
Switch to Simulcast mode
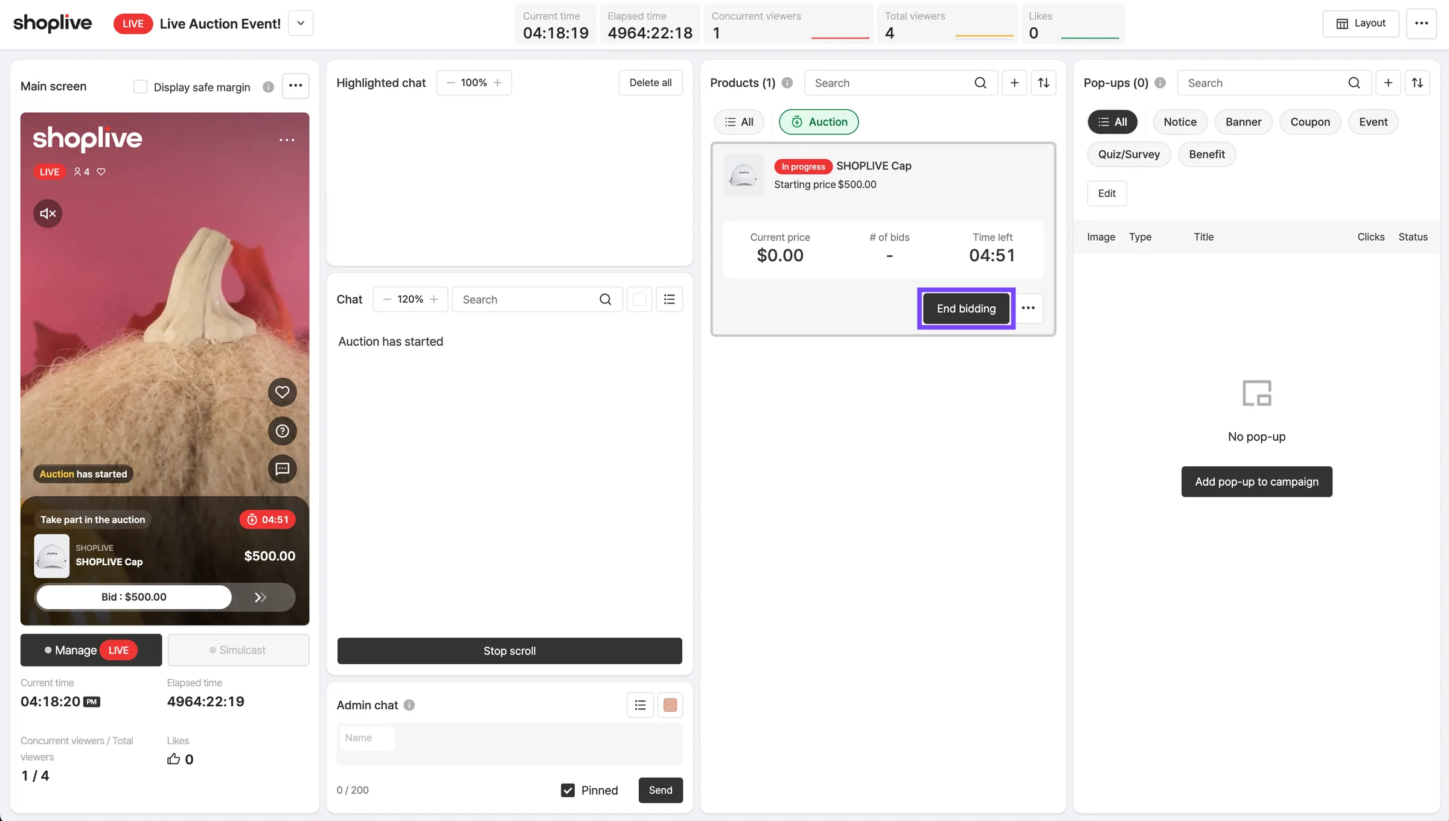coord(238,650)
